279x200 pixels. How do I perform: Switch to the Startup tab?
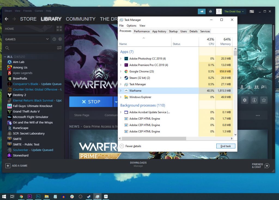[173, 31]
